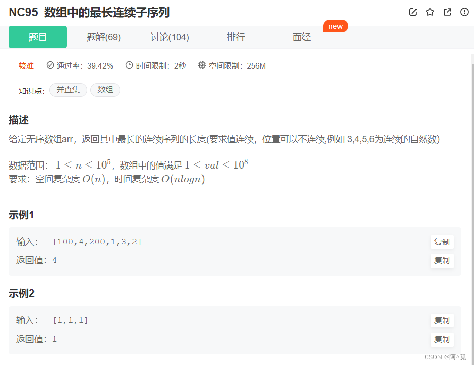Image resolution: width=474 pixels, height=365 pixels.
Task: Click the memory limit chip icon
Action: [202, 65]
